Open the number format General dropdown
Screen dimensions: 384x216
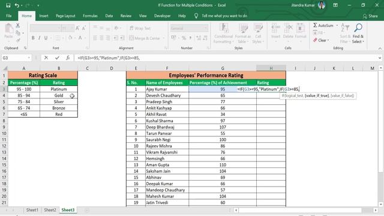pyautogui.click(x=205, y=28)
